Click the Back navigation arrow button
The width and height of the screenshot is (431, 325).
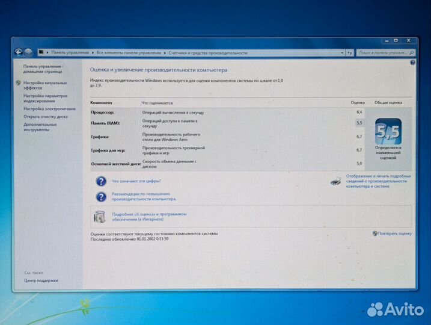click(19, 52)
